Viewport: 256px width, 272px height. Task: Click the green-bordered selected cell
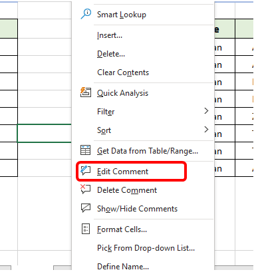pos(45,133)
